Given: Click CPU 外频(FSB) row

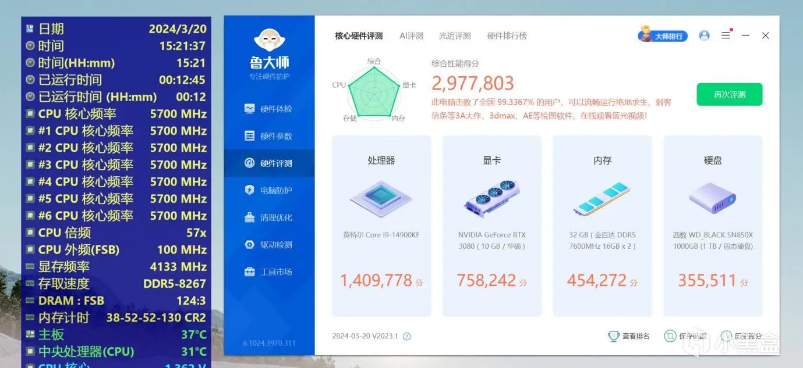Looking at the screenshot, I should (116, 250).
